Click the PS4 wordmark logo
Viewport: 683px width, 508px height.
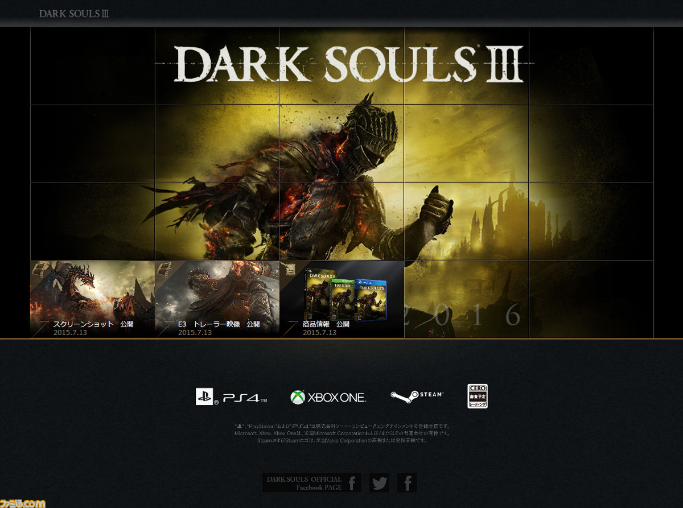tap(245, 398)
